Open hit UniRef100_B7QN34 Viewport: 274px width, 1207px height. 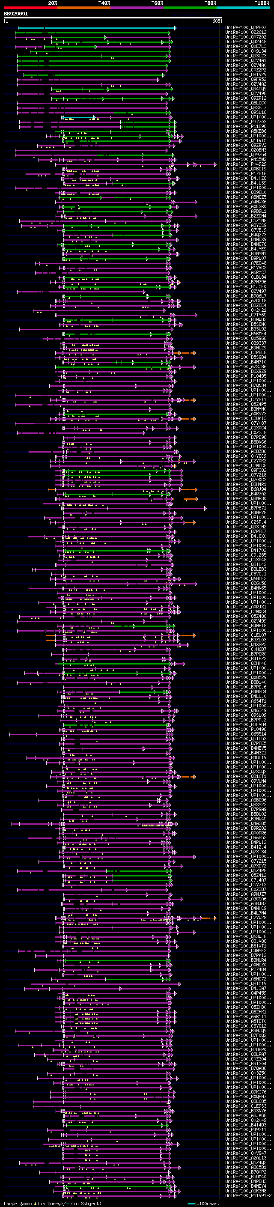tap(246, 386)
